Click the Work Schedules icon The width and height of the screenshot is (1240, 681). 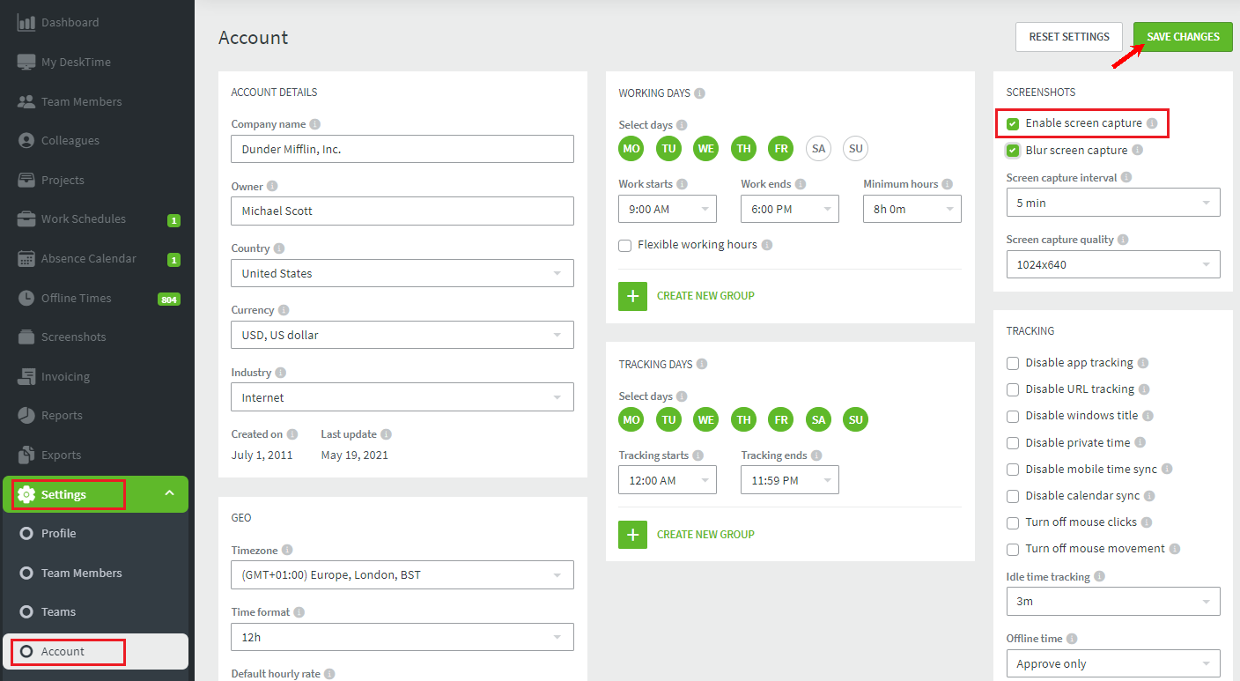pos(26,218)
